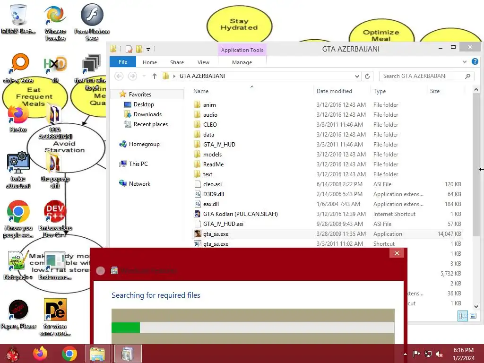Select the CLEO folder row
The width and height of the screenshot is (484, 363).
(327, 125)
